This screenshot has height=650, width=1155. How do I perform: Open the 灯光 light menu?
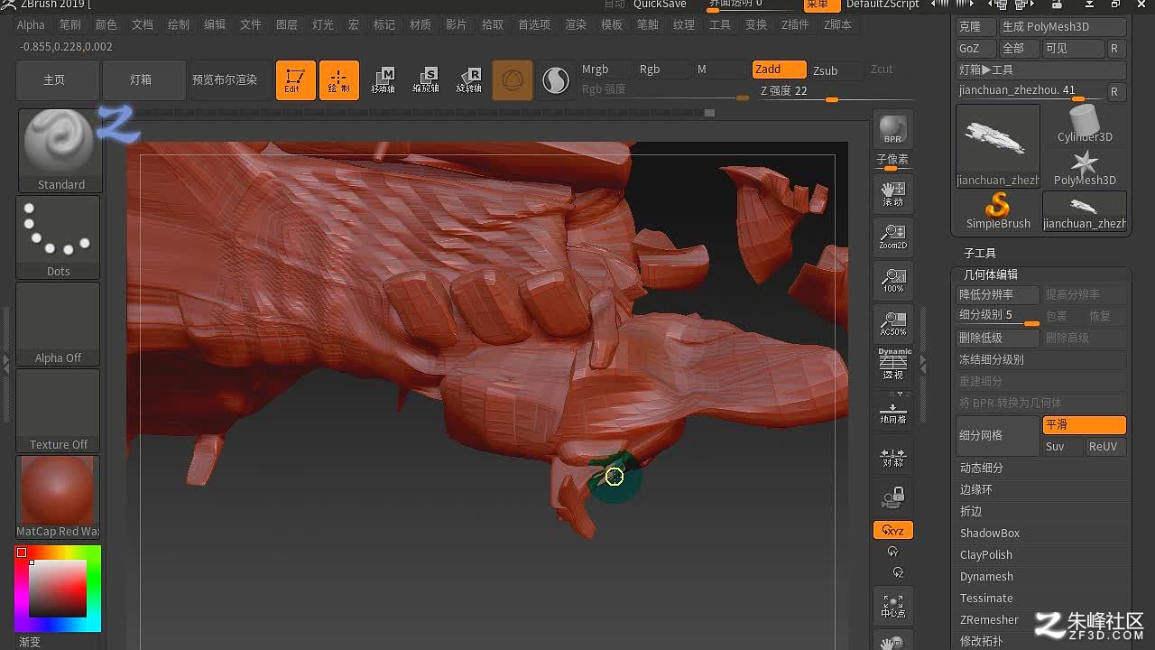[x=322, y=24]
